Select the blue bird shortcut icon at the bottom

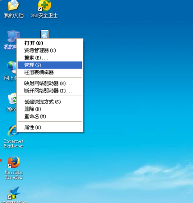[x=13, y=193]
